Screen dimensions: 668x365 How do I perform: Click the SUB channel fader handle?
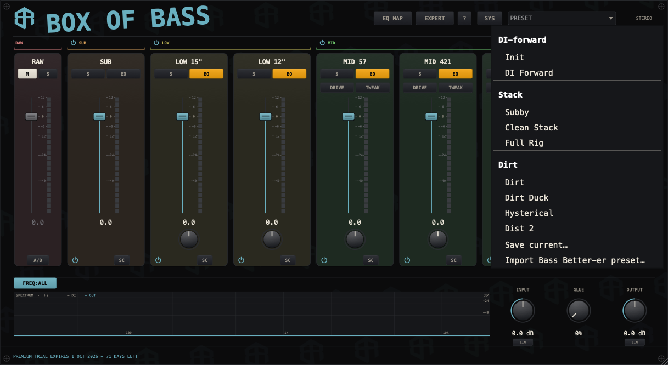(x=99, y=116)
